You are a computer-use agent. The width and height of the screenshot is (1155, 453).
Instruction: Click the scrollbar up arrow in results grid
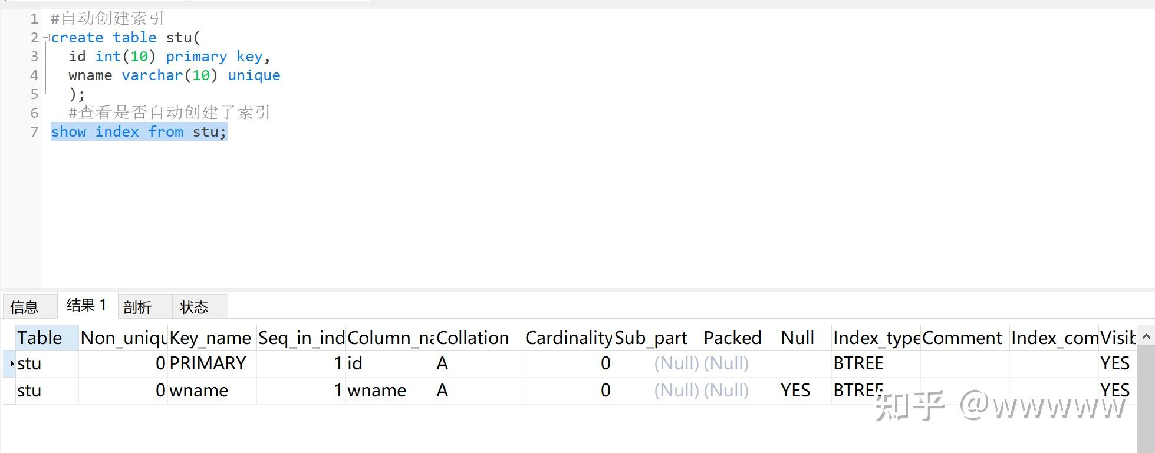(1146, 336)
